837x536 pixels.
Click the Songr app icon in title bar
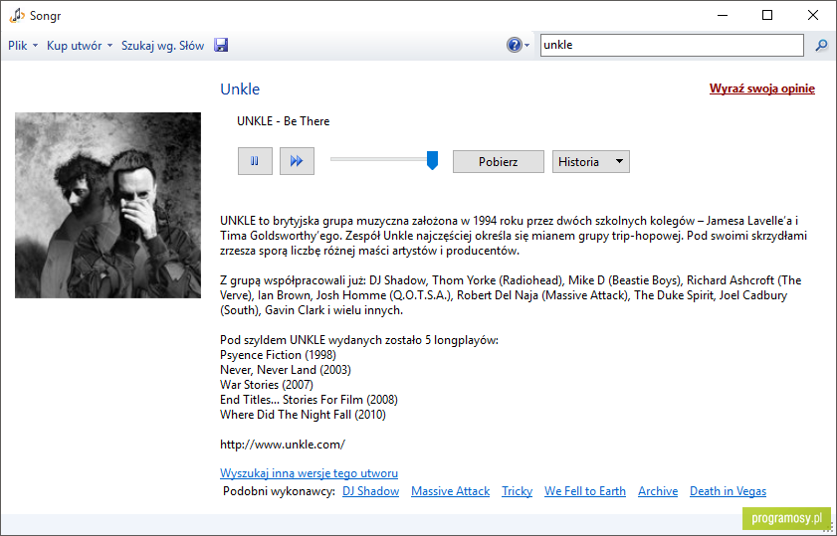[17, 16]
